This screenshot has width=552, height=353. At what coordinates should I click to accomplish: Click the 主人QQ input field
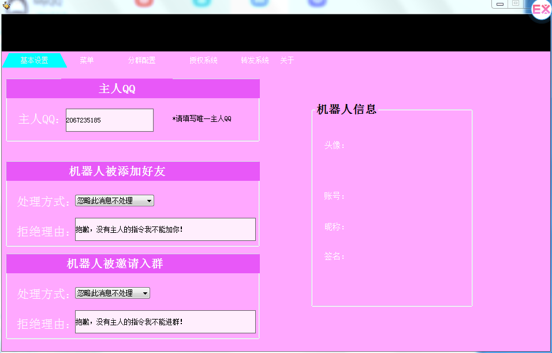pos(109,120)
